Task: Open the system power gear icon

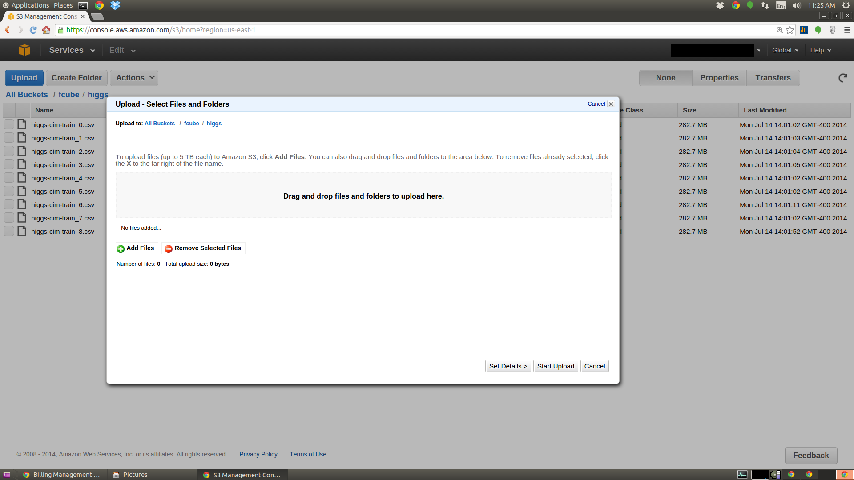Action: (846, 5)
